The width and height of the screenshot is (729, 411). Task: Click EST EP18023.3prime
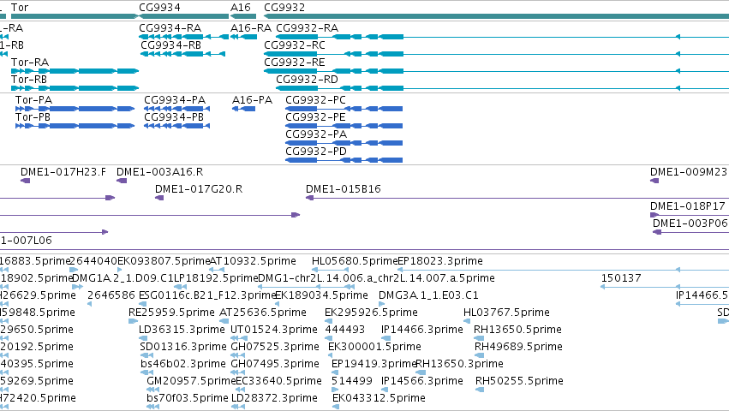[440, 261]
